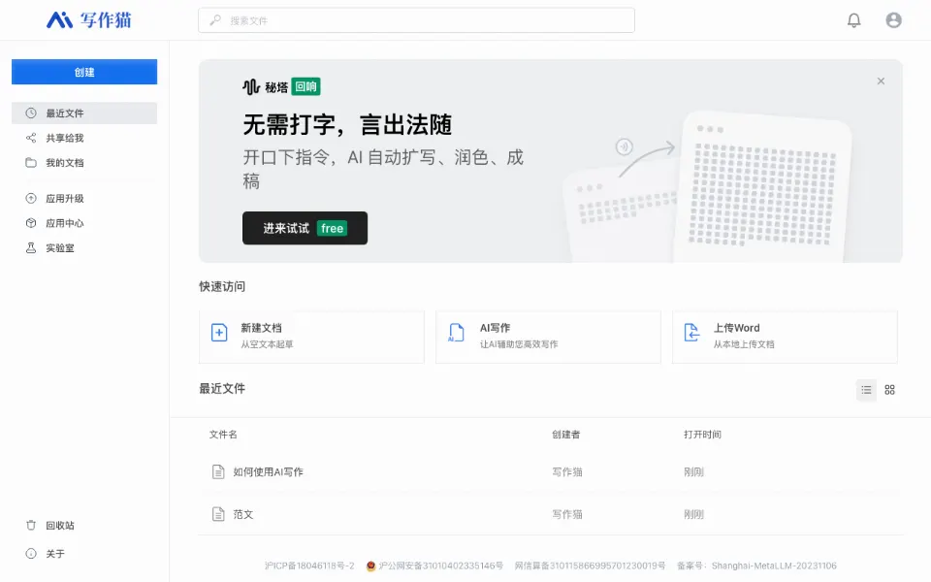Click the info icon beside 关于
This screenshot has width=931, height=582.
click(31, 554)
